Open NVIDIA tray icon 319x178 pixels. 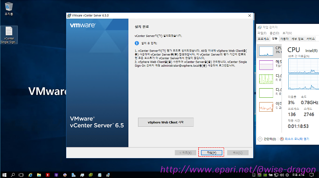pyautogui.click(x=265, y=175)
